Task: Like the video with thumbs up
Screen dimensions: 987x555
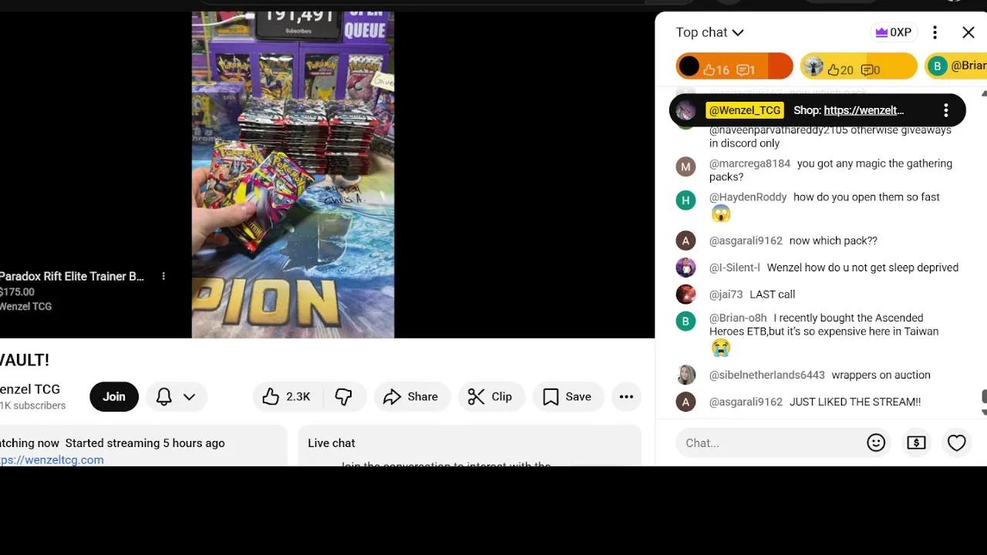Action: click(x=287, y=396)
